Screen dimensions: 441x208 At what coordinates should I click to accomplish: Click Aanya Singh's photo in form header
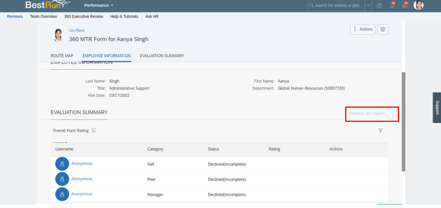[58, 35]
